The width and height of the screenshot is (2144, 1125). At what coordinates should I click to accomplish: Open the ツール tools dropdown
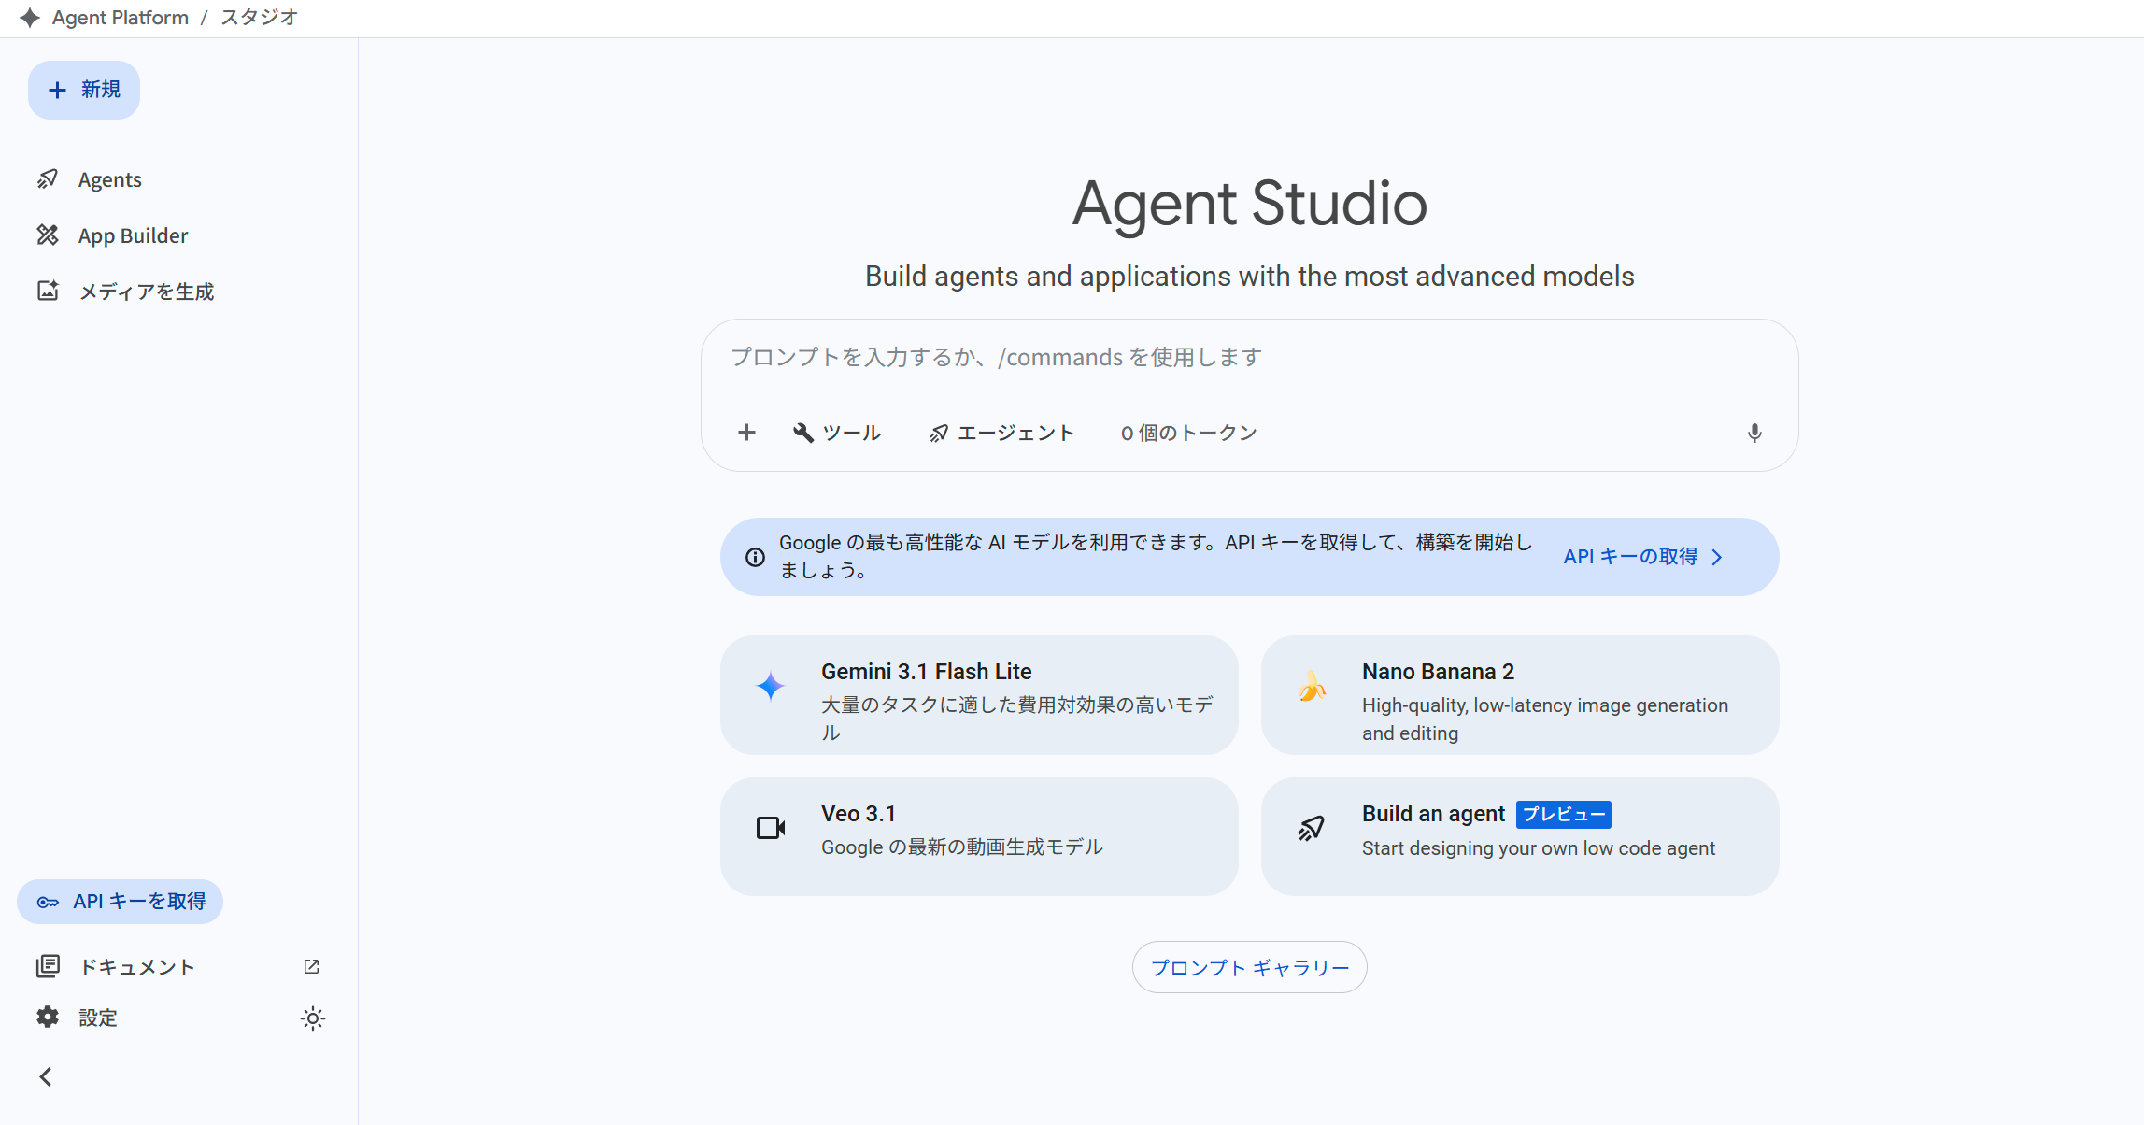(x=837, y=433)
